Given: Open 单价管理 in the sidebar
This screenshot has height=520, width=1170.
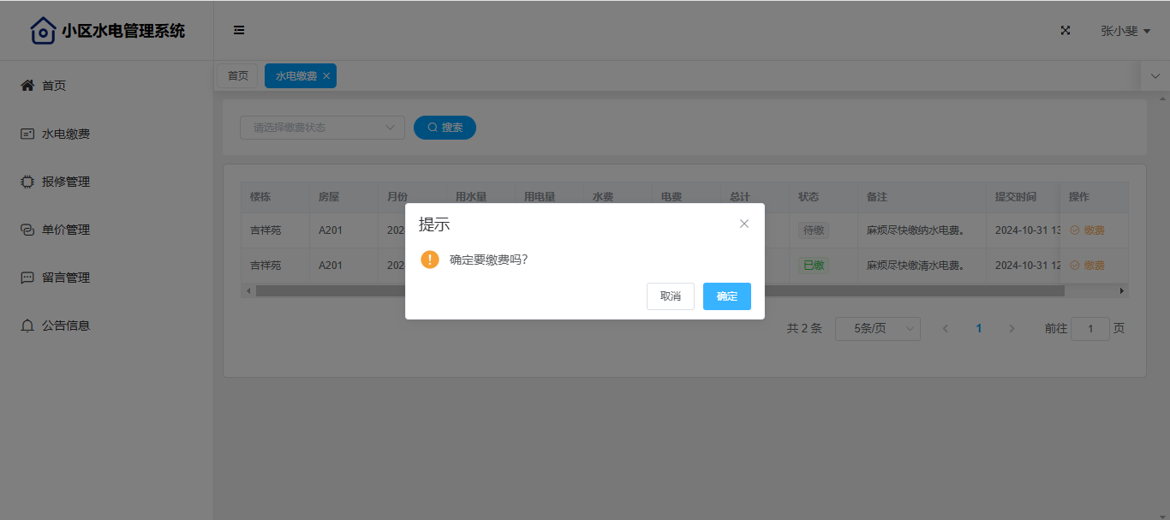Looking at the screenshot, I should click(x=106, y=230).
